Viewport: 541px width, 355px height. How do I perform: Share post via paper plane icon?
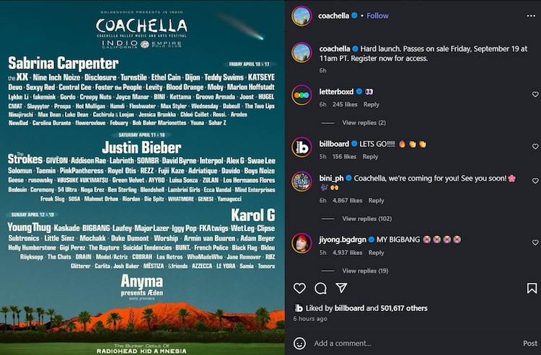(341, 288)
